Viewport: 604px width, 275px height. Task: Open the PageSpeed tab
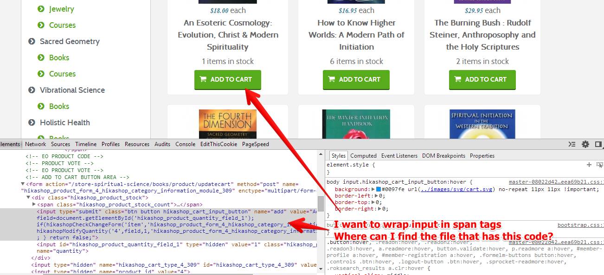click(256, 144)
